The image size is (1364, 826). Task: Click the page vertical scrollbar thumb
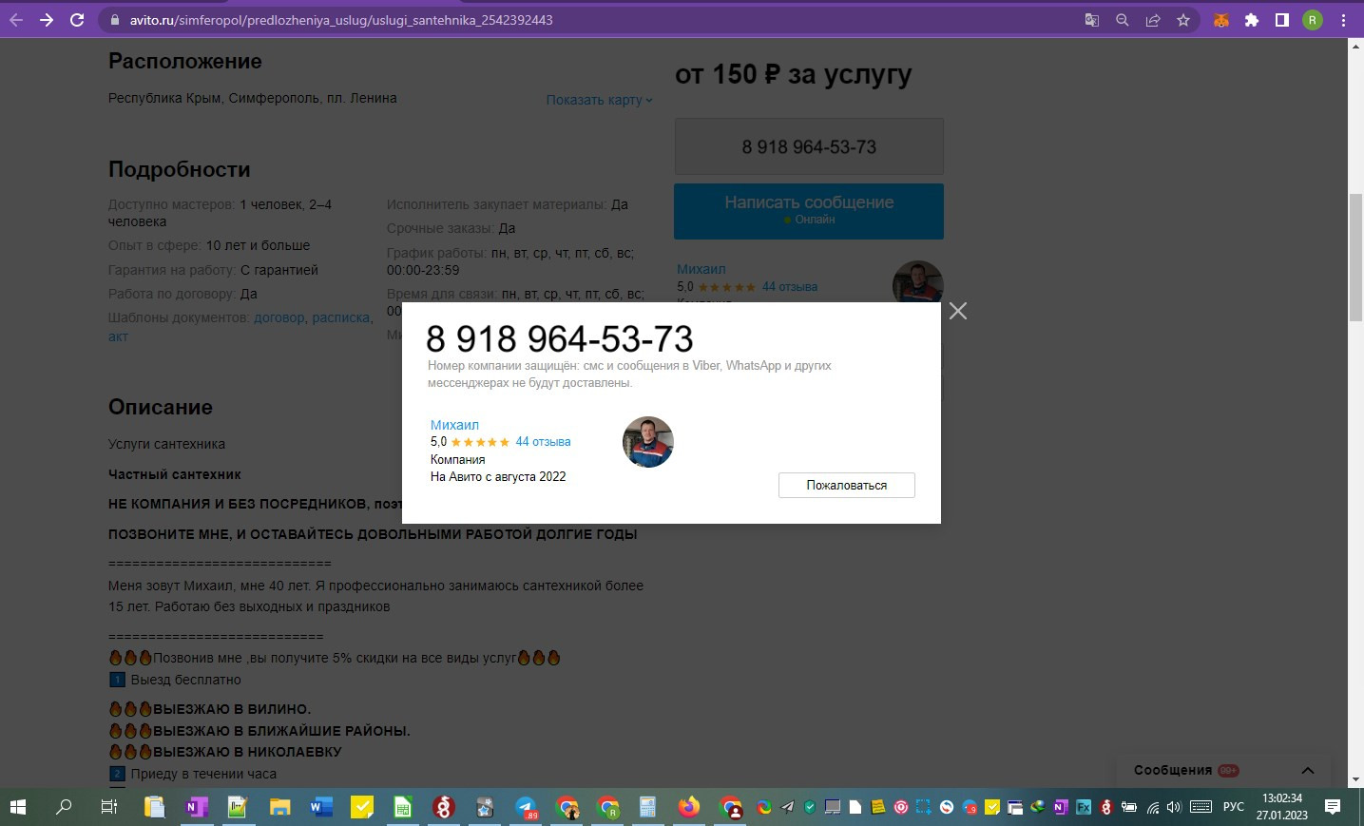[x=1355, y=257]
